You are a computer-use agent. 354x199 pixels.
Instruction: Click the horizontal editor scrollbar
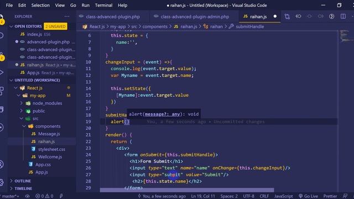(187, 190)
